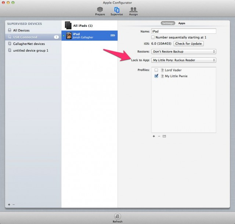Select untitled device group 1
Image resolution: width=235 pixels, height=224 pixels.
pos(33,51)
